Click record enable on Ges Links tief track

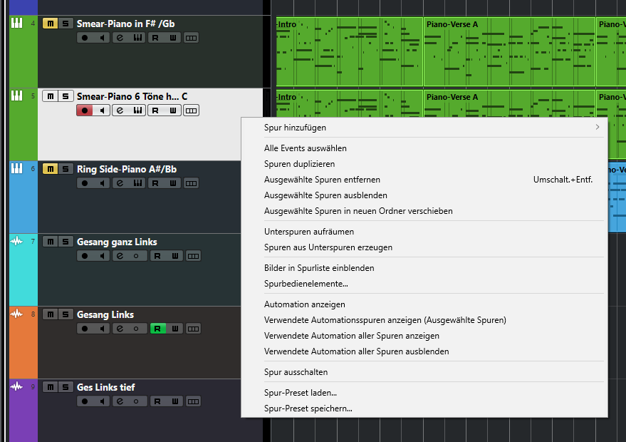[x=85, y=401]
